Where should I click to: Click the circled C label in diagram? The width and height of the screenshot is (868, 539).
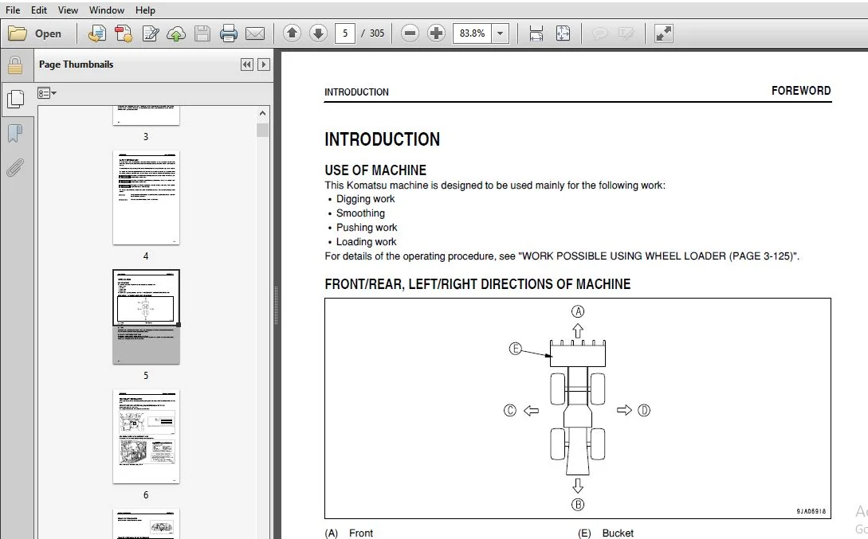pyautogui.click(x=510, y=410)
